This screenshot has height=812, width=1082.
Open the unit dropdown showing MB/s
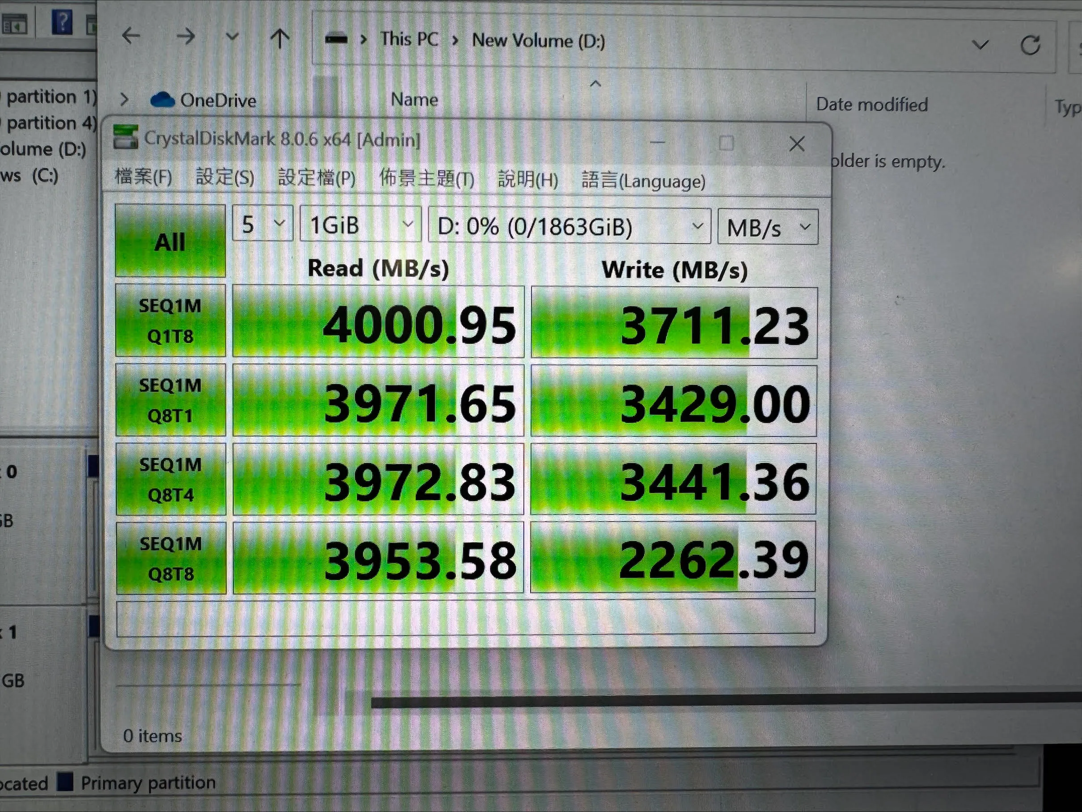pos(768,227)
